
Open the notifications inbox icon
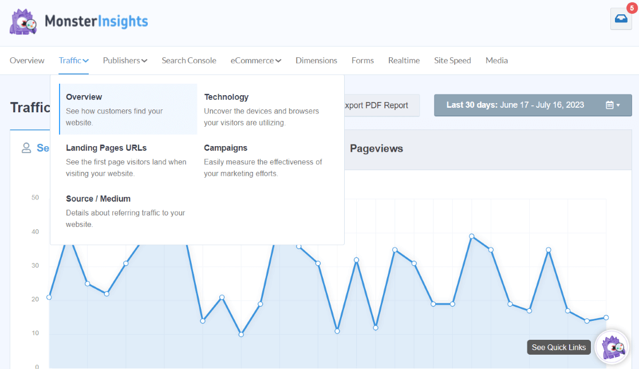(621, 19)
